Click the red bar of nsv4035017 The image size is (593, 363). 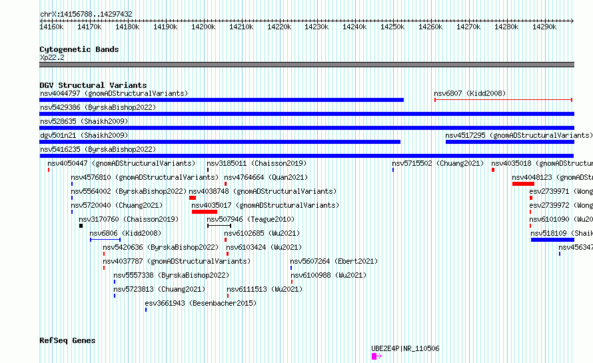(205, 212)
